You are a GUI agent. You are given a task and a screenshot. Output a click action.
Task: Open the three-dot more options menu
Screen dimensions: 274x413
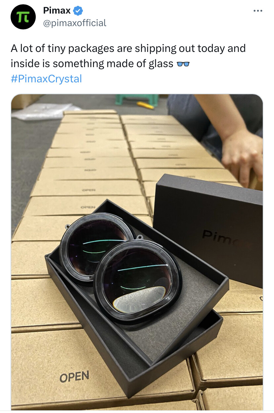click(x=257, y=11)
